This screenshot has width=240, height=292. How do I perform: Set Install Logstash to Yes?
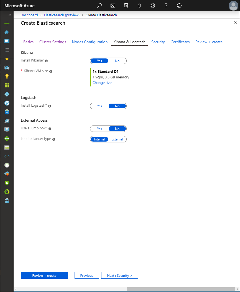(99, 106)
